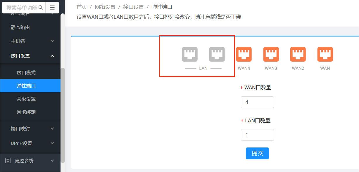Click the LAN口数量 input field
The height and width of the screenshot is (172, 359).
point(257,135)
